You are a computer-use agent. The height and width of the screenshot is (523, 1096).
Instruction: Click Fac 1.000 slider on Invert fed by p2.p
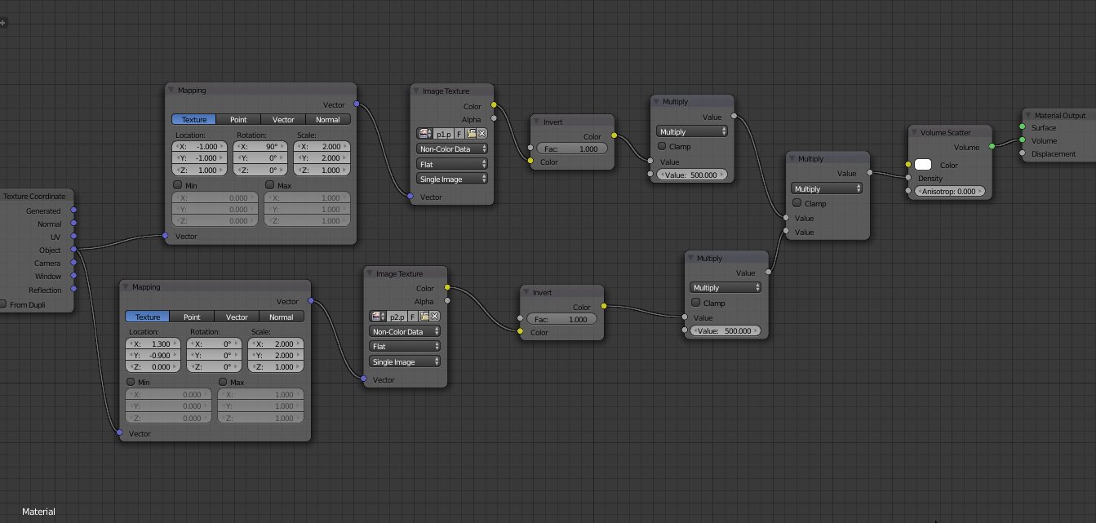561,319
